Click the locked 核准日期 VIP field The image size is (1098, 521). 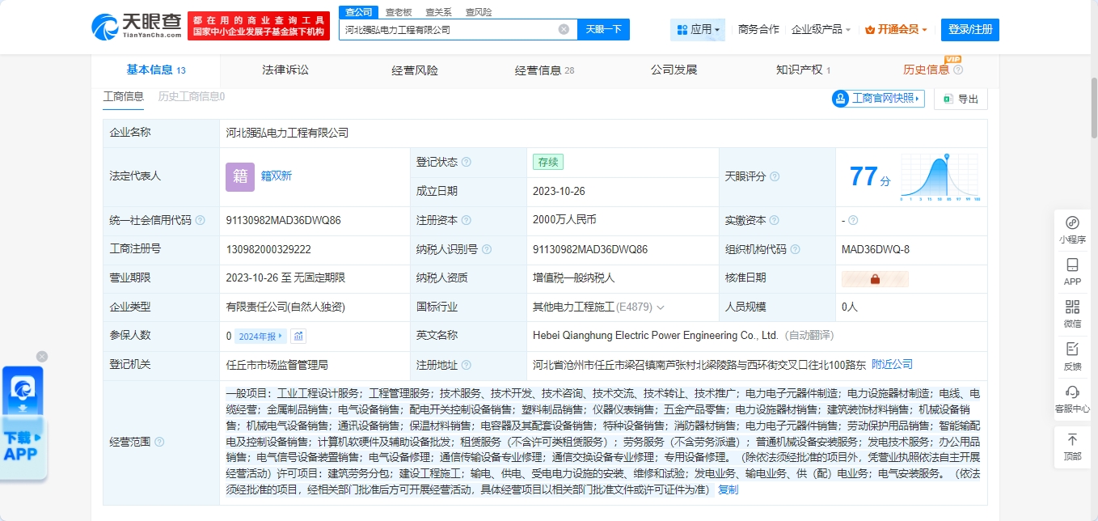[x=875, y=278]
